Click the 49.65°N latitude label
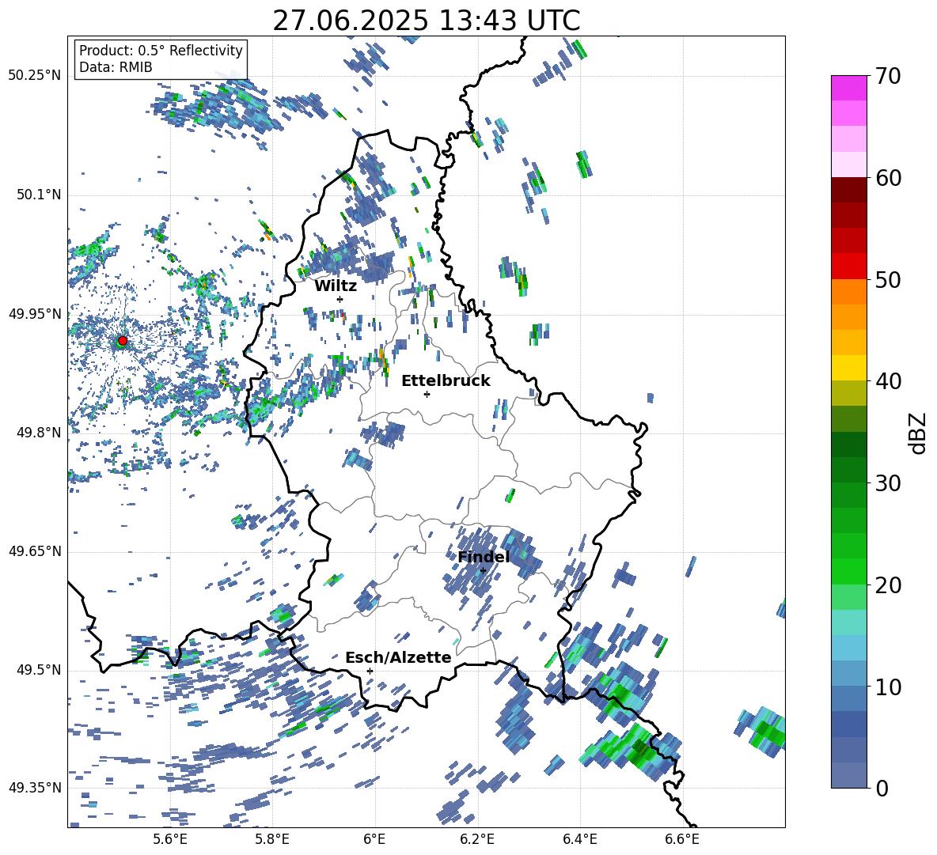 [x=35, y=550]
